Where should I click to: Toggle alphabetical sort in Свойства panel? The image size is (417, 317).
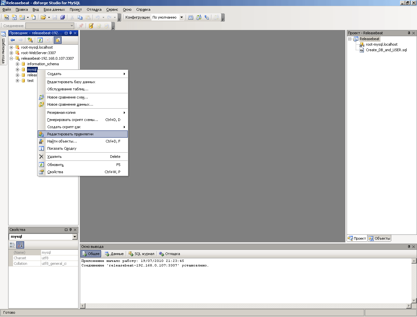20,245
